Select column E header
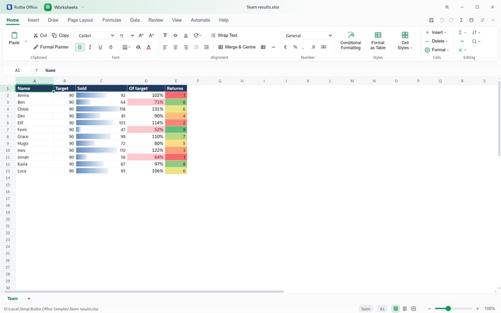This screenshot has height=313, width=501. click(x=176, y=81)
